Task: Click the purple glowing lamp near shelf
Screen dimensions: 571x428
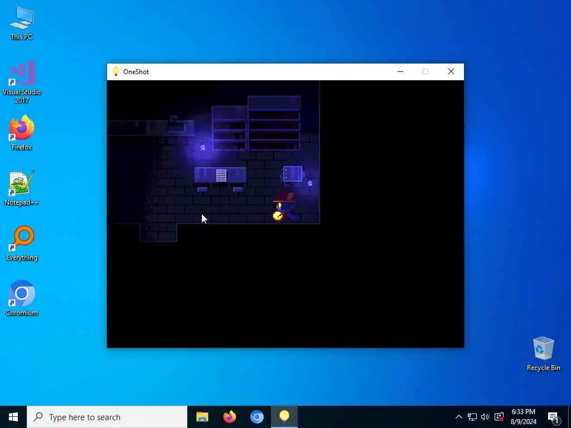Action: coord(203,147)
